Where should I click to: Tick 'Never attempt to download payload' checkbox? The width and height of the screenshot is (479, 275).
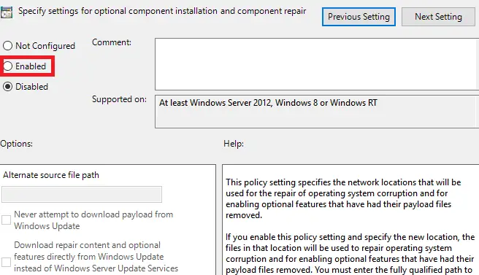(6, 220)
